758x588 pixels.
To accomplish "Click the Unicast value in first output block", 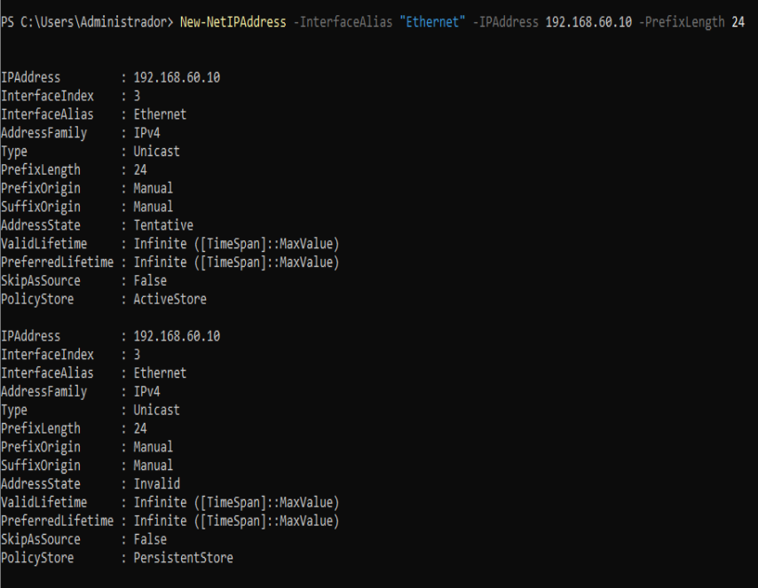I will click(157, 152).
